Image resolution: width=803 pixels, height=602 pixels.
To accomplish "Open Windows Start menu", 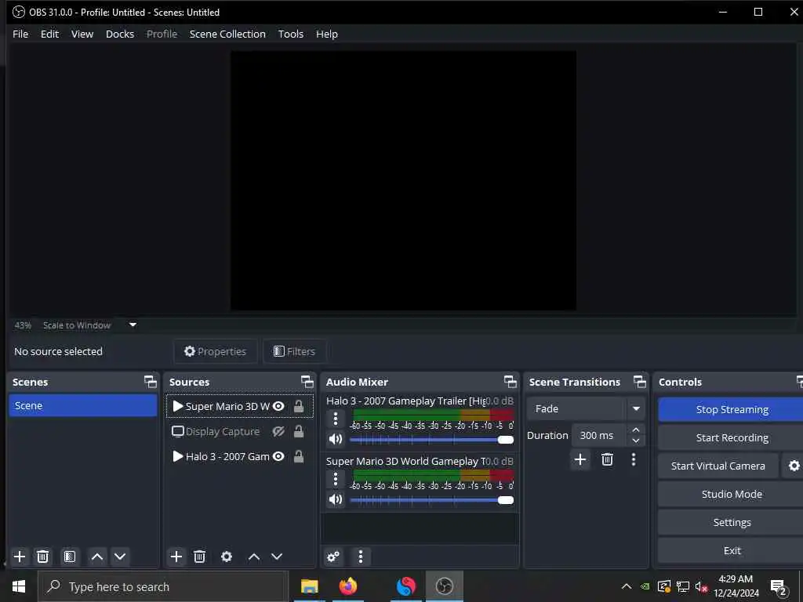I will coord(19,586).
